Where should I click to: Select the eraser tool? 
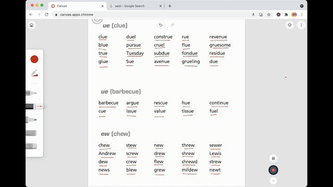pos(31,146)
